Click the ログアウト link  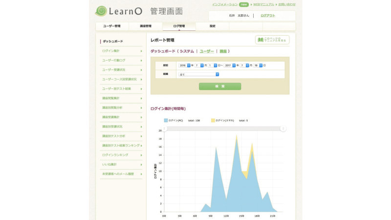(x=268, y=16)
